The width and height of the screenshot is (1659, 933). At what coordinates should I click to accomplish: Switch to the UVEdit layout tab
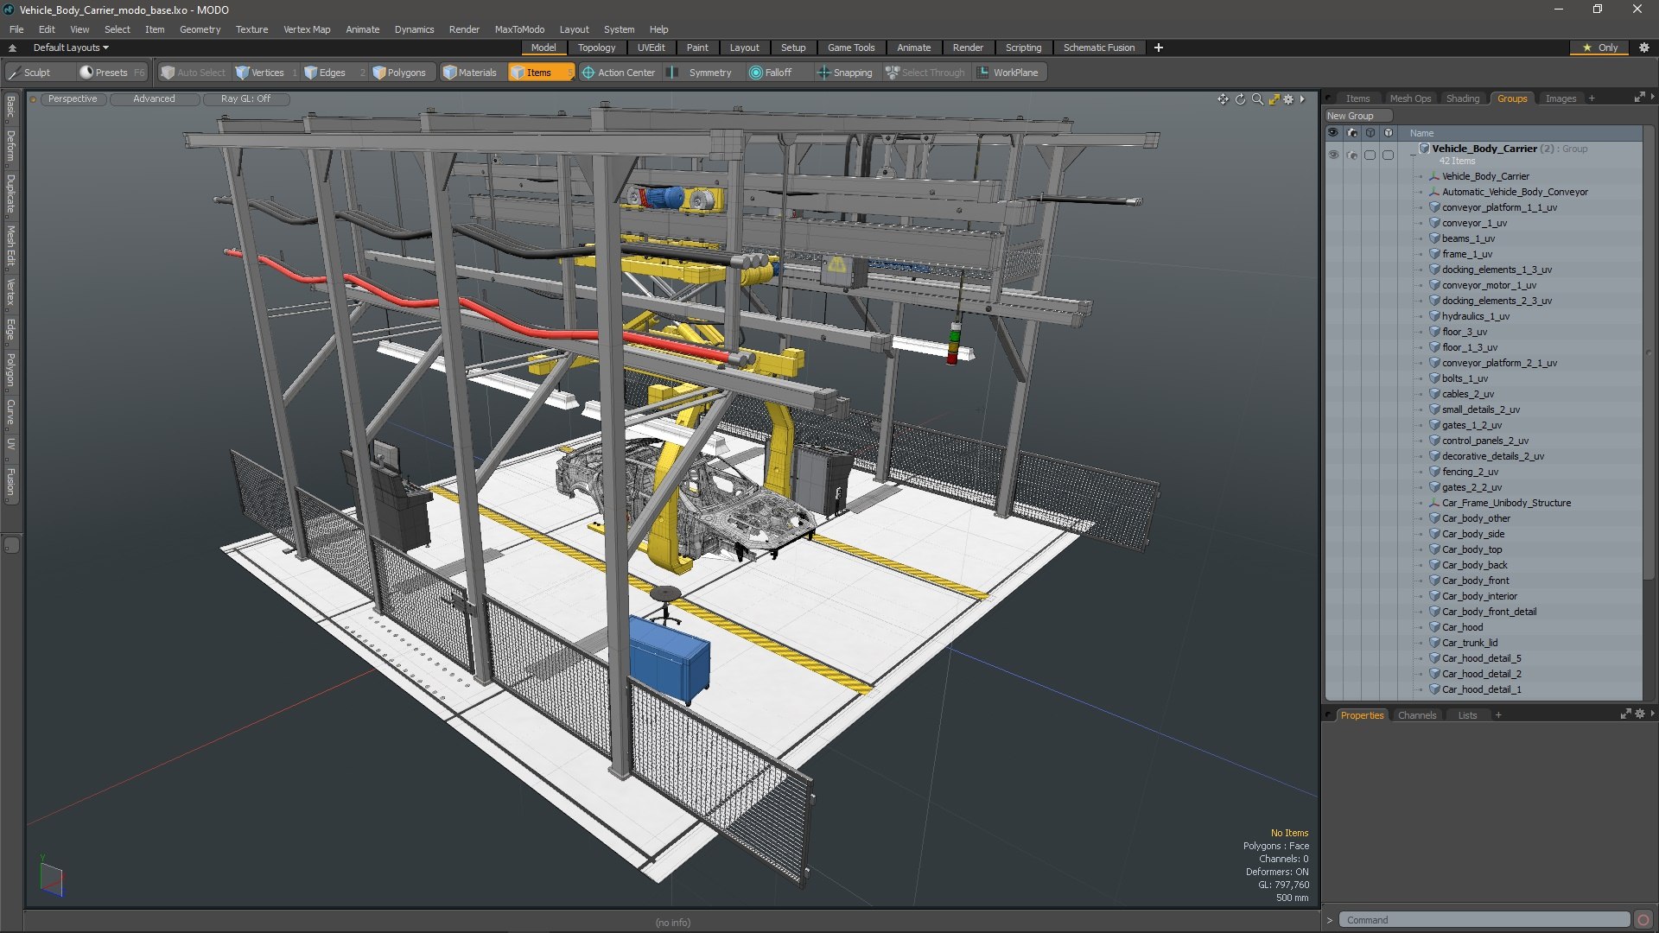coord(651,48)
